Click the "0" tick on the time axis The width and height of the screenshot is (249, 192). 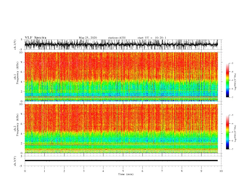(25, 171)
